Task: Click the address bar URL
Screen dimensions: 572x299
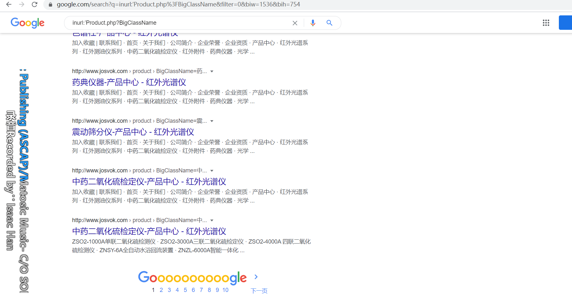Action: pos(178,4)
